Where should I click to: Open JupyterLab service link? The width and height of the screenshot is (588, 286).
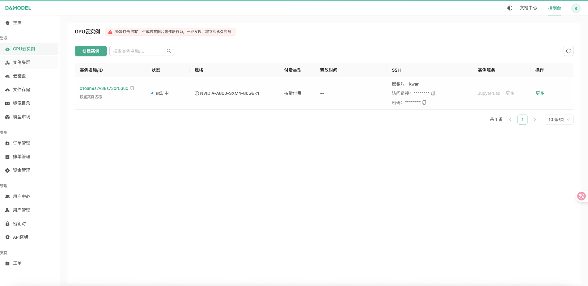(x=489, y=93)
